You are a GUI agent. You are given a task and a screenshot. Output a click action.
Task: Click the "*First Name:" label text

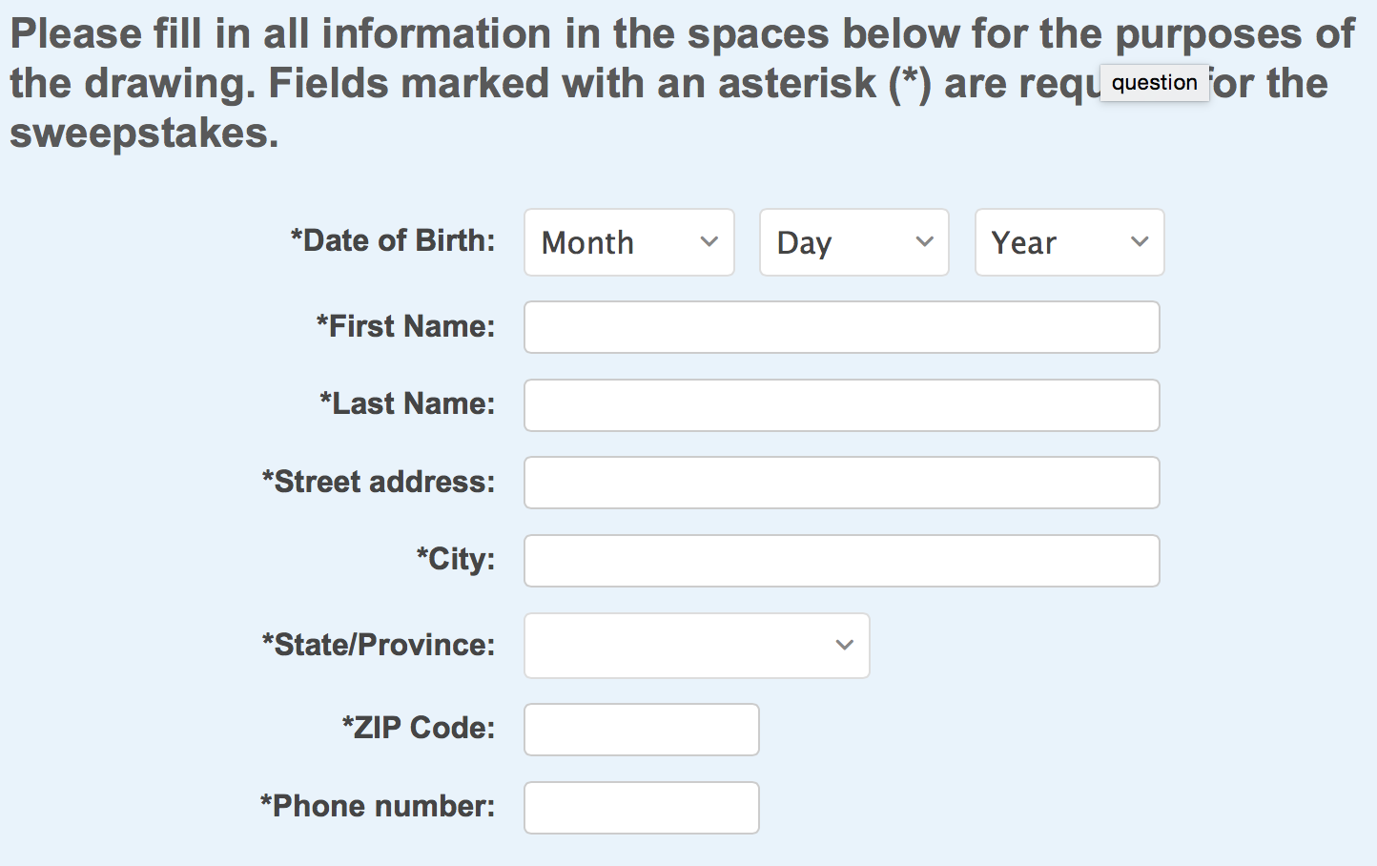coord(406,326)
